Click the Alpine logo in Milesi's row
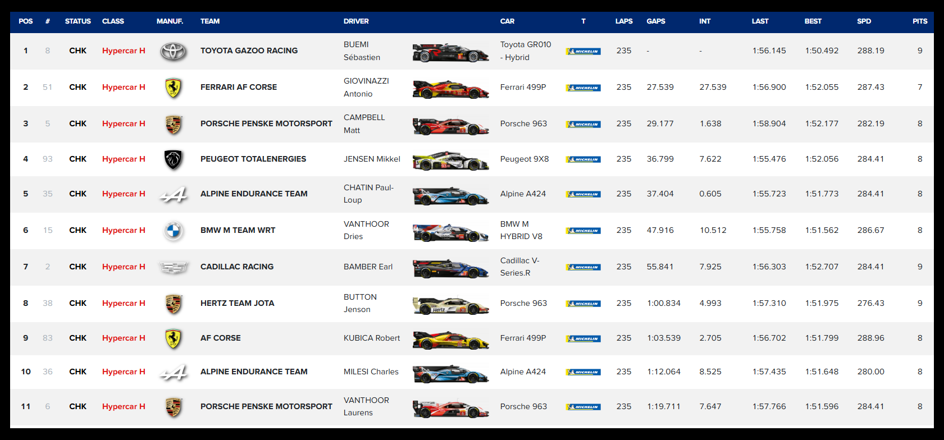 173,372
